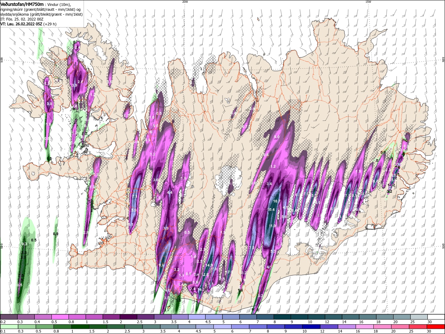Click the darkest purple 2–2.5 snowfall legend swatch
The width and height of the screenshot is (445, 334).
pos(128,317)
